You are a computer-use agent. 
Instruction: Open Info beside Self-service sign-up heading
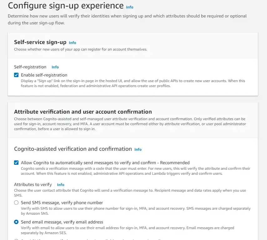[x=72, y=43]
